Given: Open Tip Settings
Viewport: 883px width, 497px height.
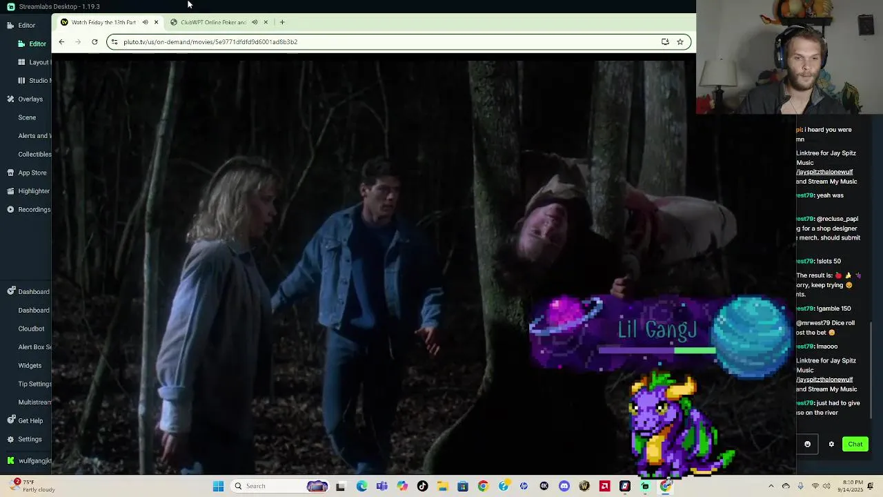Looking at the screenshot, I should (34, 384).
